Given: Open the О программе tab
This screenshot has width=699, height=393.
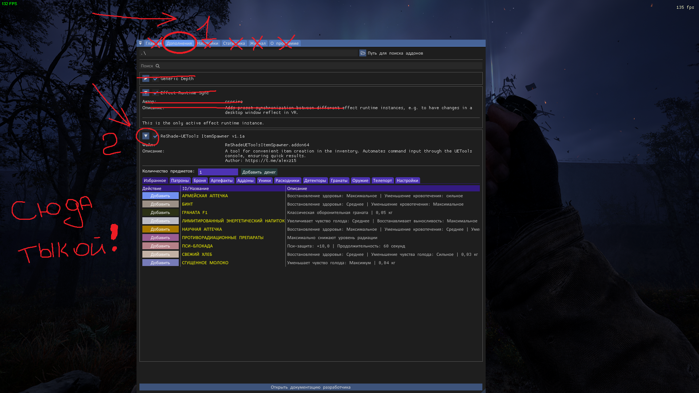Looking at the screenshot, I should [x=284, y=43].
